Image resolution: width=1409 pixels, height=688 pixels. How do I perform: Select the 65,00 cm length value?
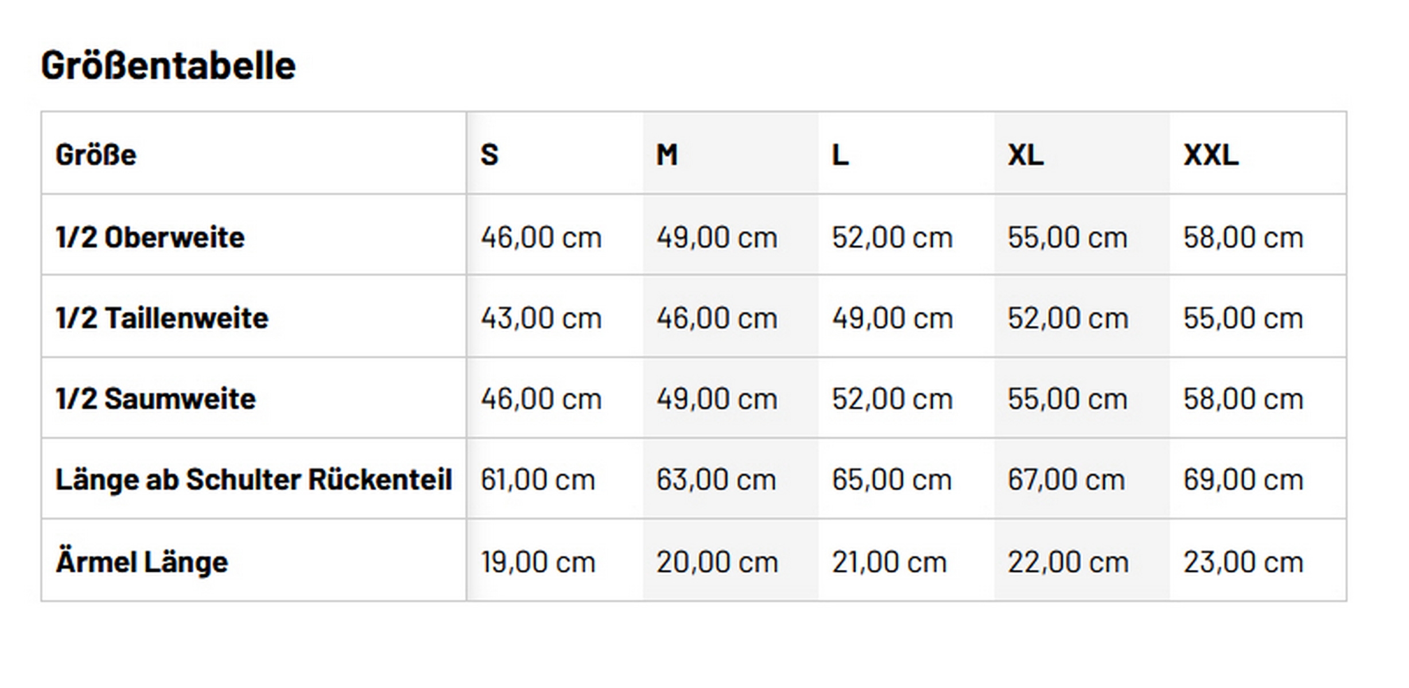[x=892, y=479]
